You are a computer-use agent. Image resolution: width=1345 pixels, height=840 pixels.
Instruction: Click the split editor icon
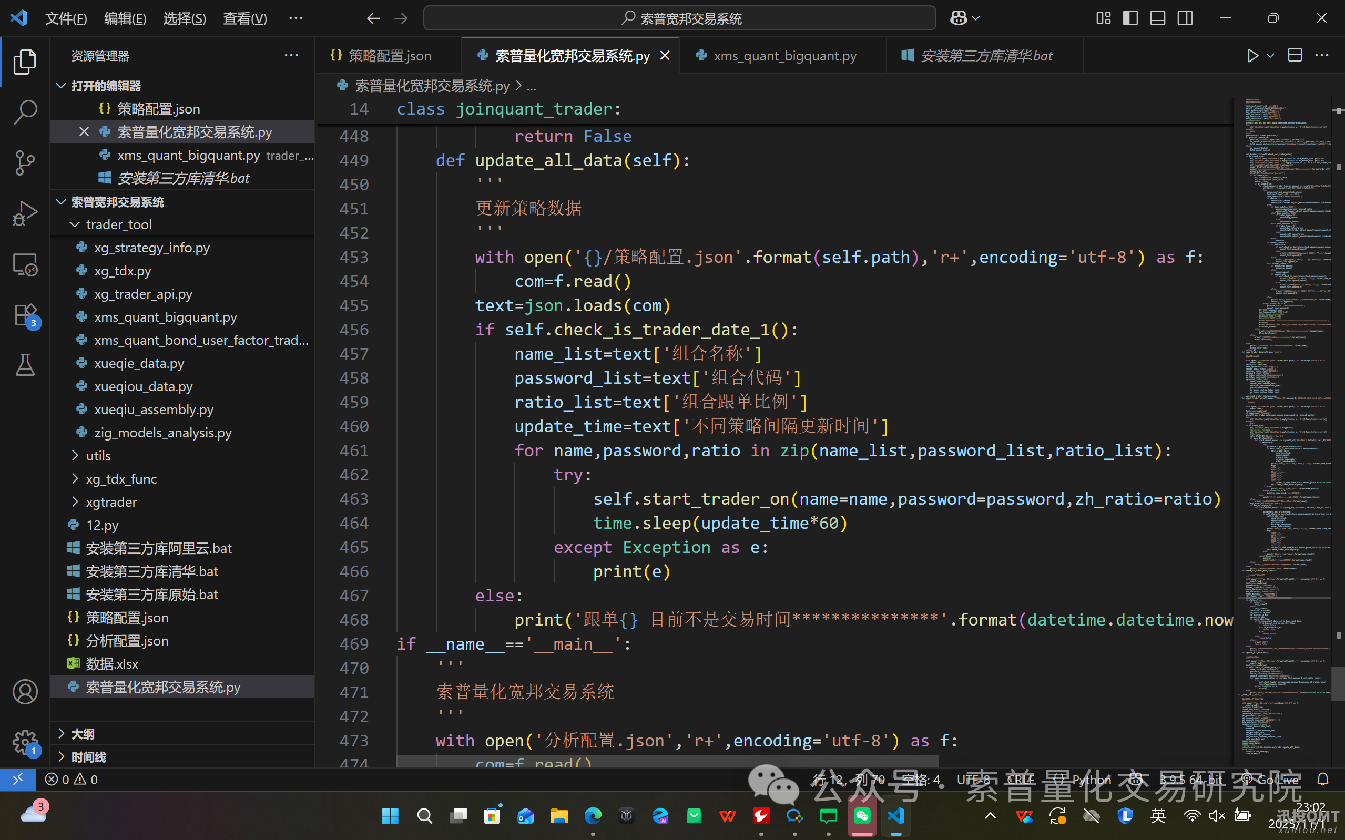(x=1295, y=56)
